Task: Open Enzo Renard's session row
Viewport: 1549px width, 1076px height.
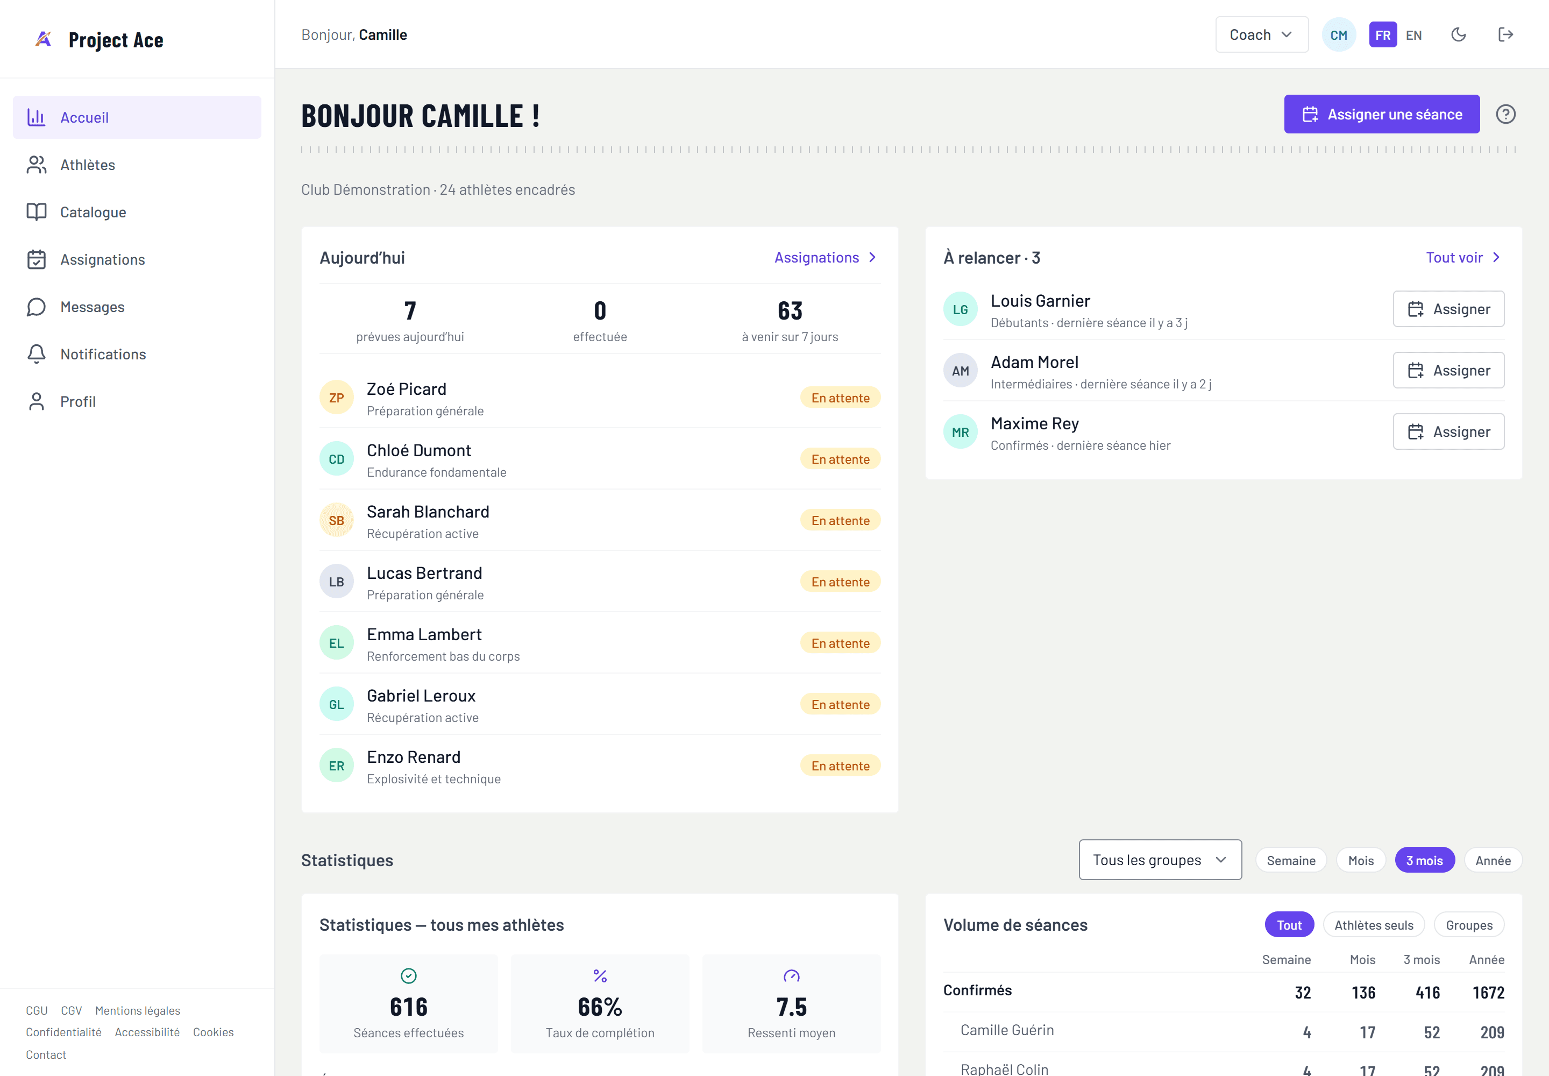Action: pos(599,766)
